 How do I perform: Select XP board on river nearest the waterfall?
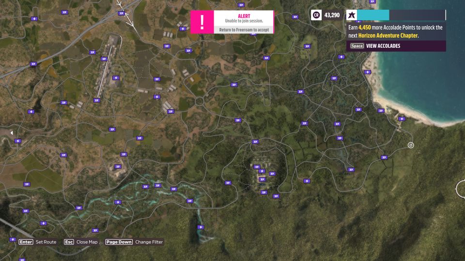189,201
